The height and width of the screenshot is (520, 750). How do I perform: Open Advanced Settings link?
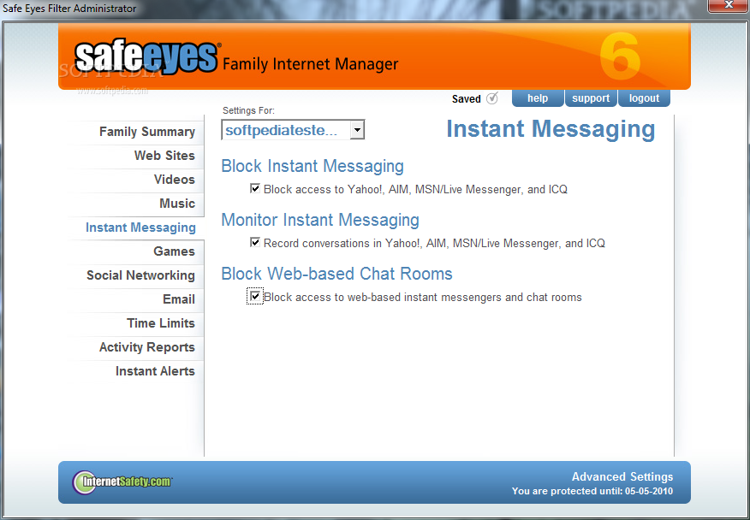pos(622,477)
